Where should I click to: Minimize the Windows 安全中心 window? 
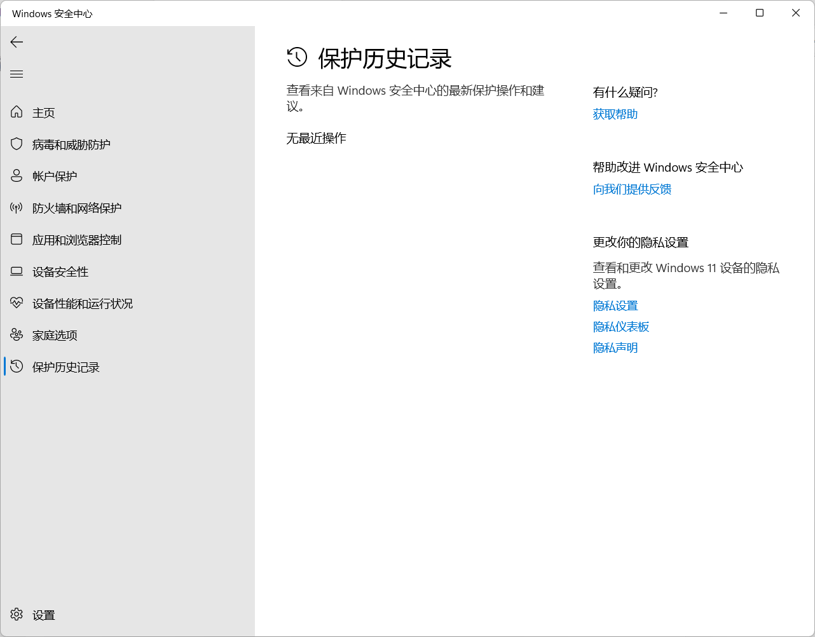pos(723,13)
